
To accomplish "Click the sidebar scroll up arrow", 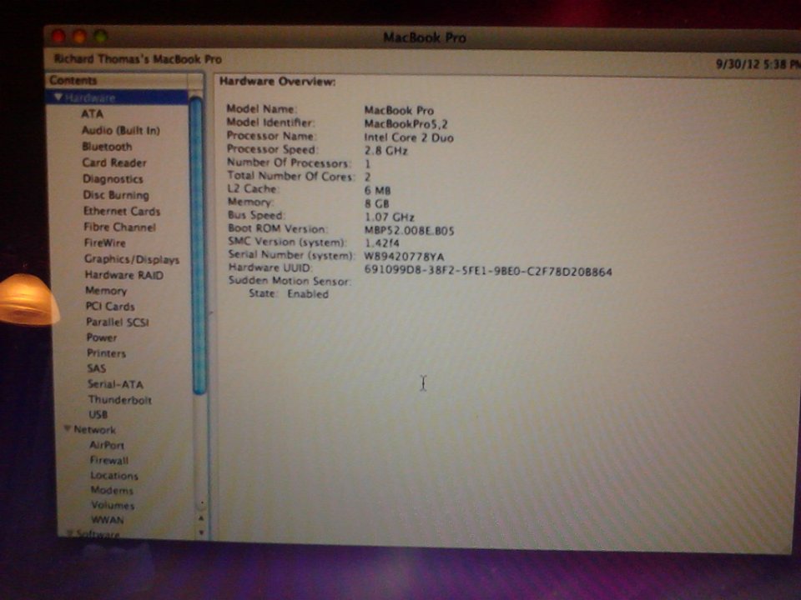I will click(x=201, y=518).
